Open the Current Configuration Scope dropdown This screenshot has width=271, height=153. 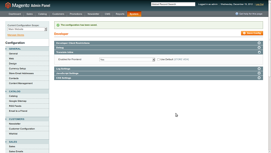click(x=27, y=29)
